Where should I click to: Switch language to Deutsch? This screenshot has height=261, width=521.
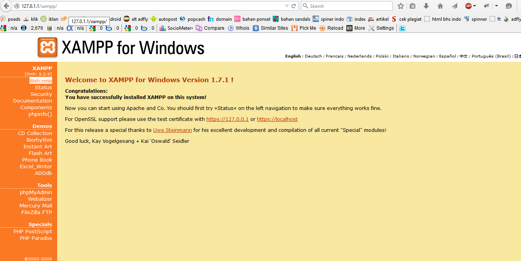[x=313, y=56]
